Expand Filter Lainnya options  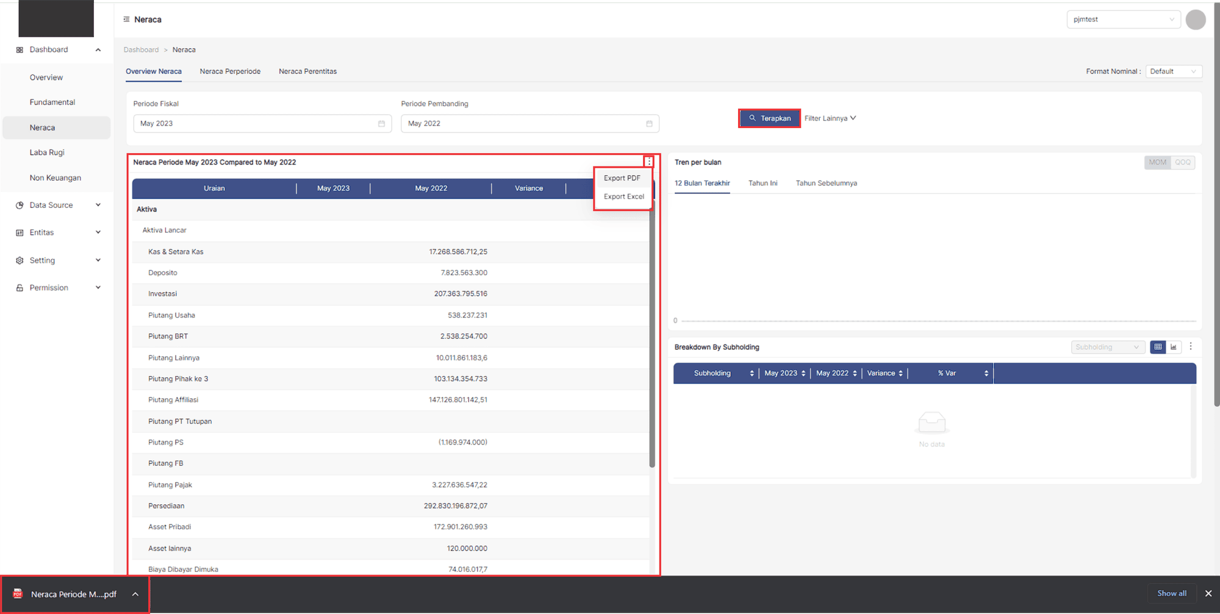(x=830, y=118)
